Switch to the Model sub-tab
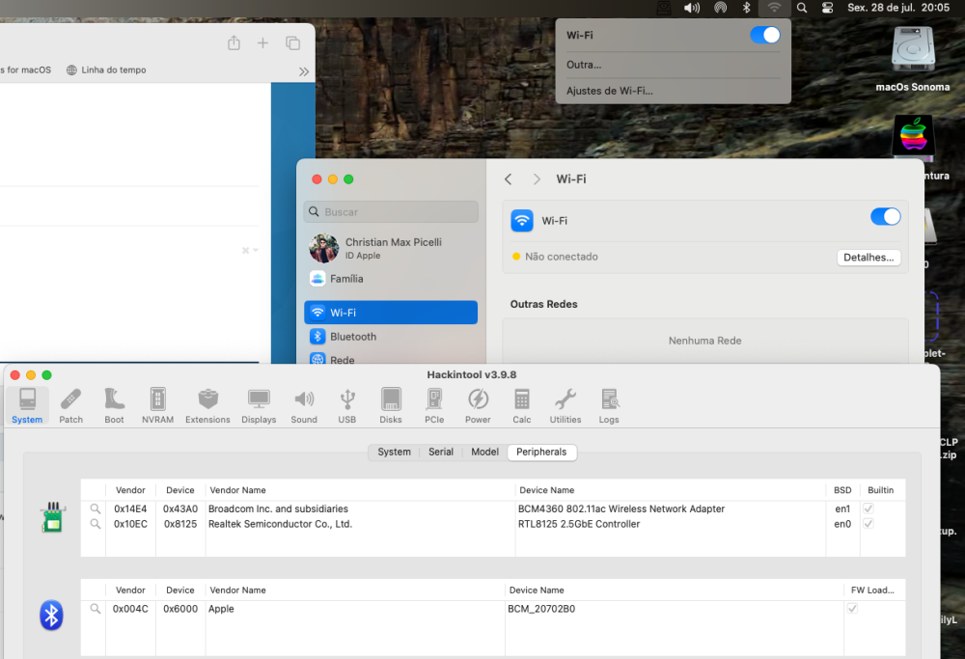This screenshot has height=659, width=965. (x=485, y=452)
